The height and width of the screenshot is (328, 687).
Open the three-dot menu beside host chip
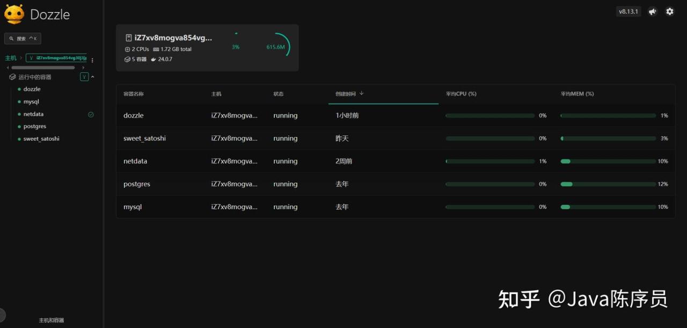pyautogui.click(x=92, y=60)
